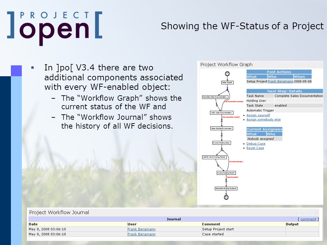Click the Task State label

(x=255, y=105)
